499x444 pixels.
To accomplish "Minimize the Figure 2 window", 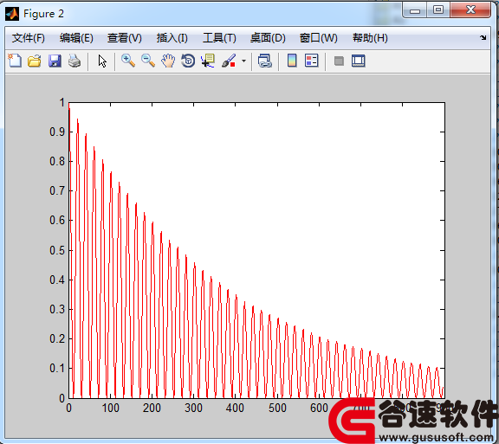I will click(415, 10).
